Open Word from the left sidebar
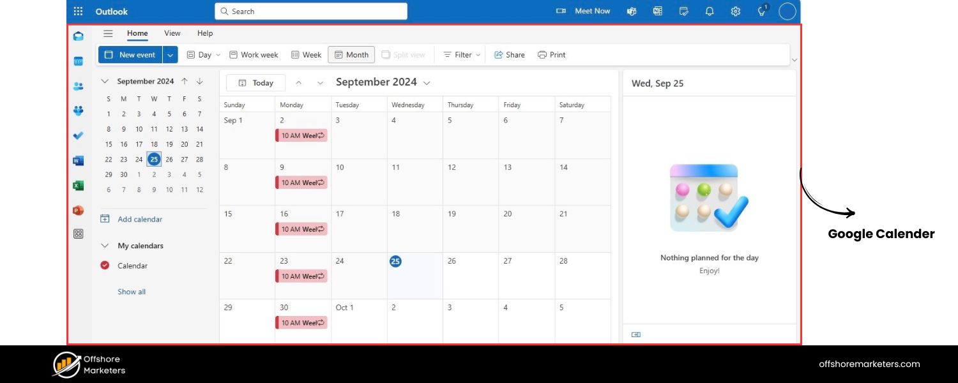 click(x=78, y=161)
